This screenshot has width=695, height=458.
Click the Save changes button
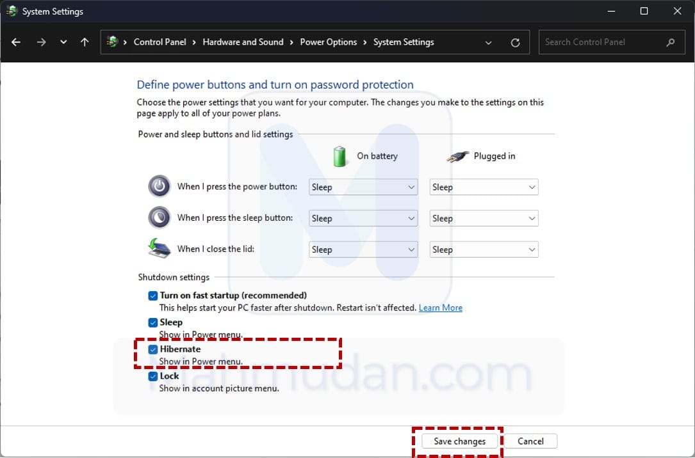(459, 441)
